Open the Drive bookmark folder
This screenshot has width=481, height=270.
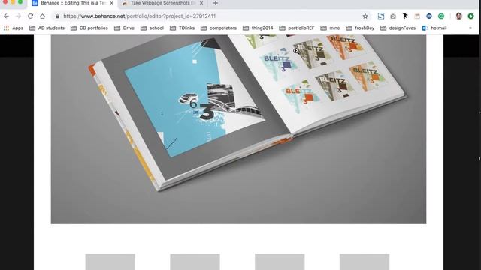coord(124,28)
